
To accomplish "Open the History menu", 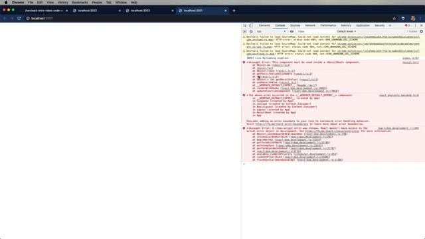I will click(x=62, y=3).
